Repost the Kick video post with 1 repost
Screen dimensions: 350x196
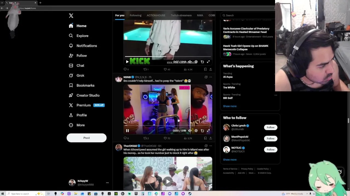click(x=146, y=69)
